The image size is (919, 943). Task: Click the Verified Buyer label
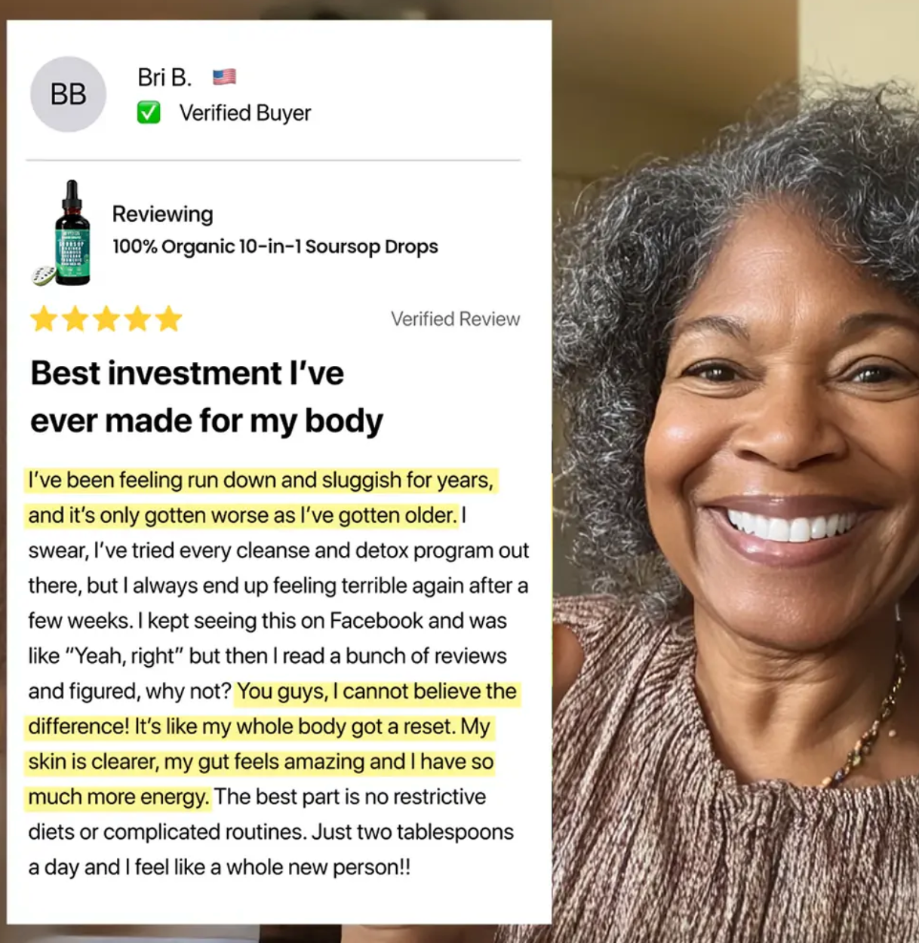pos(245,113)
